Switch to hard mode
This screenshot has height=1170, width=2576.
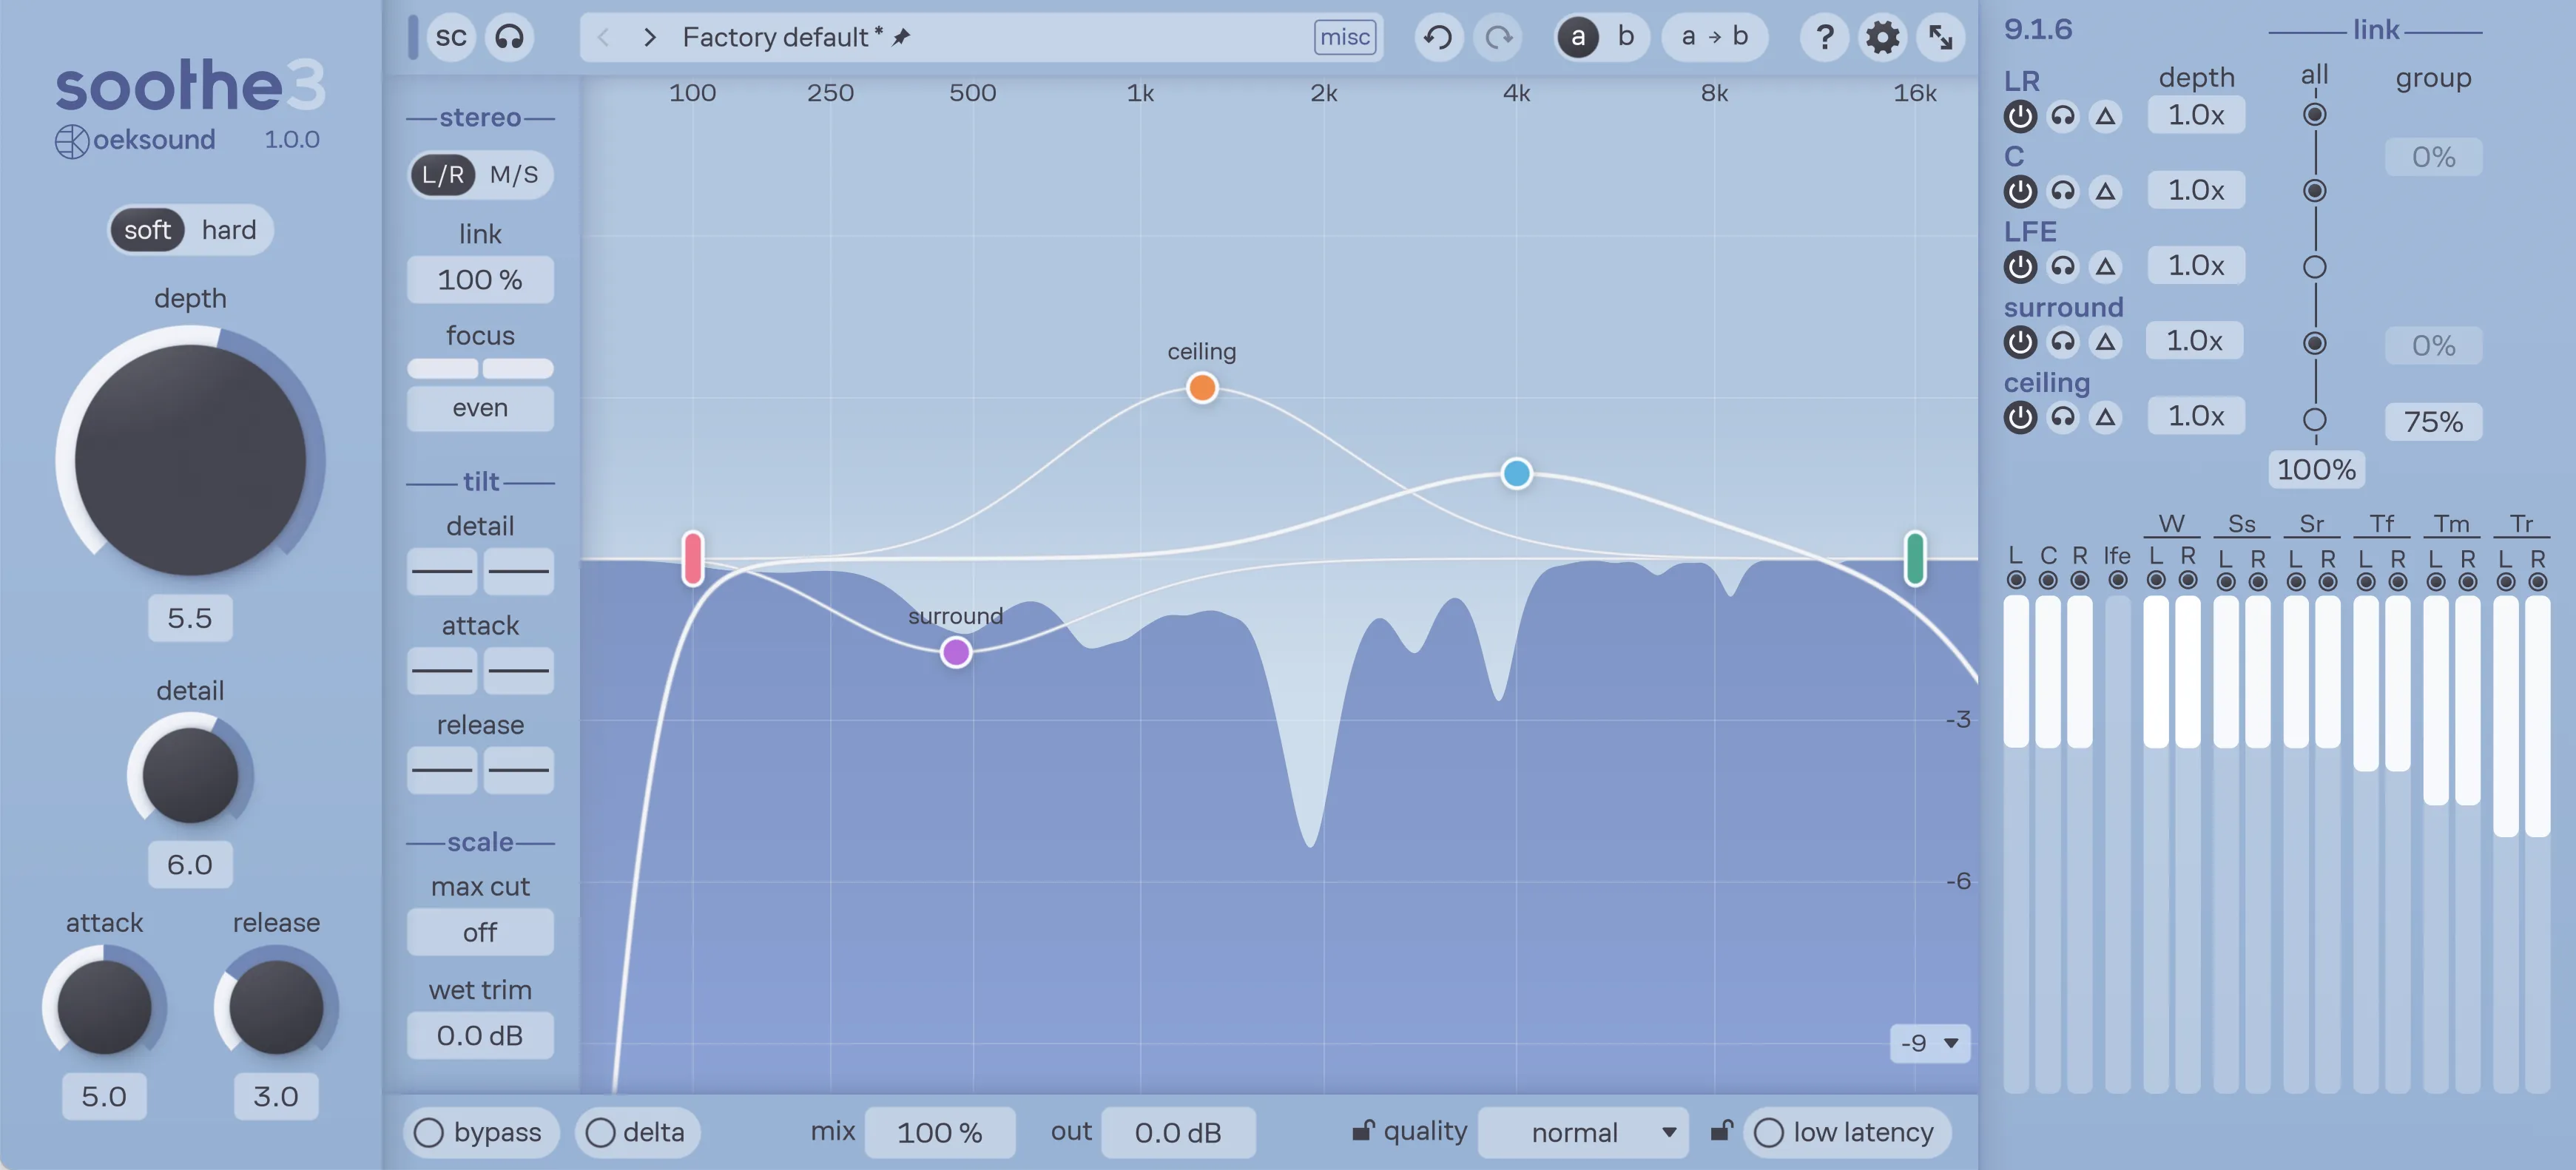229,230
